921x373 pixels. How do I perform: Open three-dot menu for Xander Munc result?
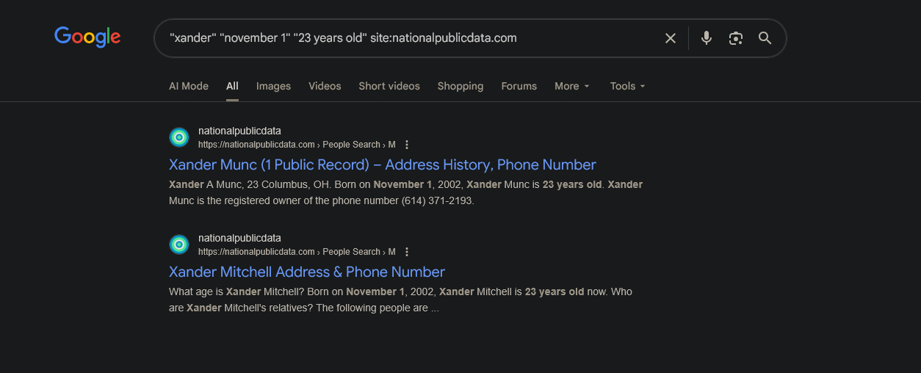click(407, 145)
